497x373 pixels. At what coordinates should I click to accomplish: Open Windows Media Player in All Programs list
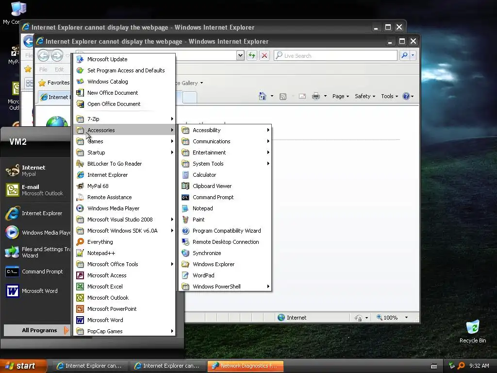tap(124, 208)
